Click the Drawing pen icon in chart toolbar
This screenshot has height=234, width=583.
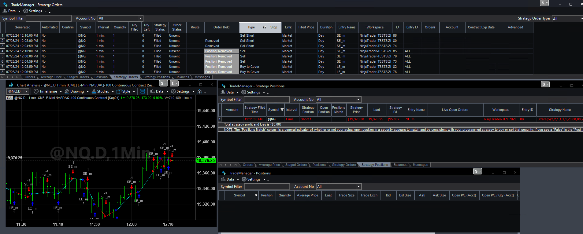coord(67,91)
